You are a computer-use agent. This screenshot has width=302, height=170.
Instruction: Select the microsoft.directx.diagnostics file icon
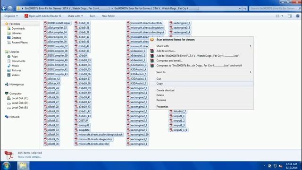pos(76,139)
